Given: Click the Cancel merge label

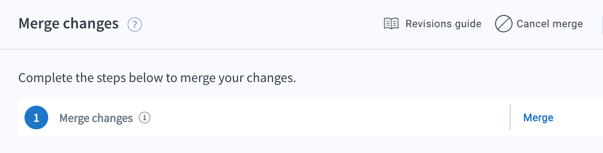Looking at the screenshot, I should (x=550, y=24).
